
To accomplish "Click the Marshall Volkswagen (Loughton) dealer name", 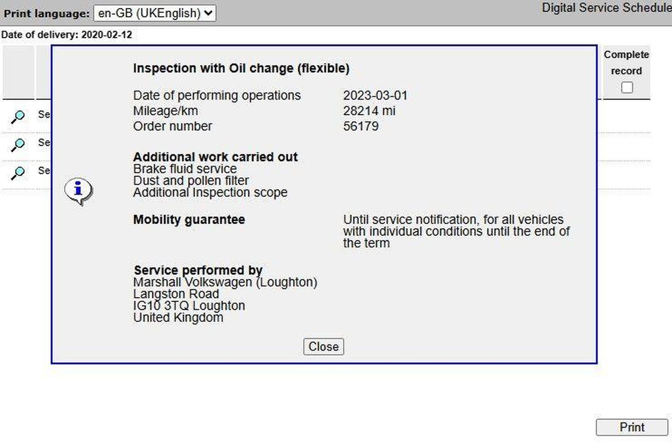I will [x=225, y=282].
